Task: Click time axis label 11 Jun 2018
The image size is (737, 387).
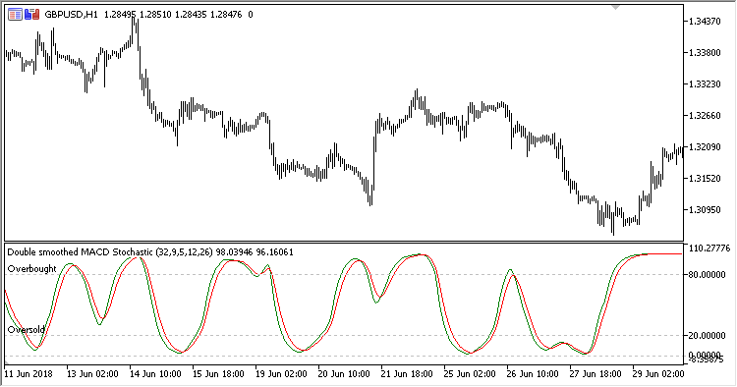Action: pyautogui.click(x=28, y=374)
